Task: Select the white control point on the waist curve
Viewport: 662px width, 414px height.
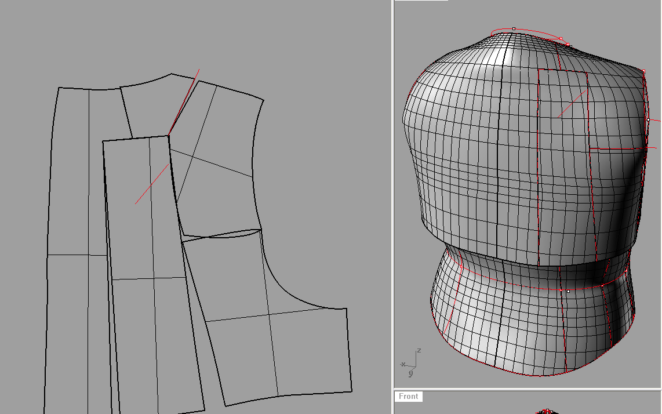Action: pos(568,291)
